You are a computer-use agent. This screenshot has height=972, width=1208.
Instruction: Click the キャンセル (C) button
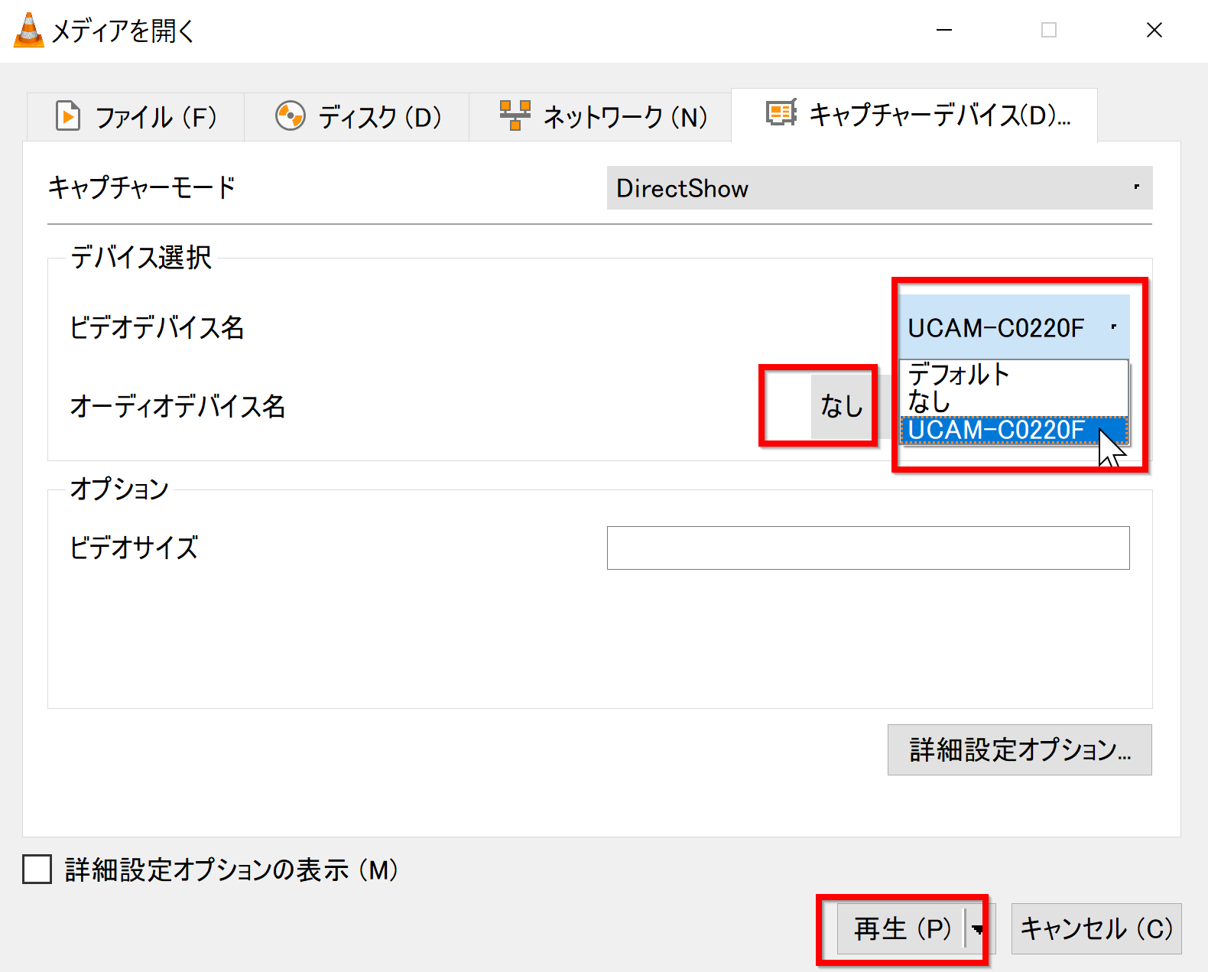tap(1096, 928)
